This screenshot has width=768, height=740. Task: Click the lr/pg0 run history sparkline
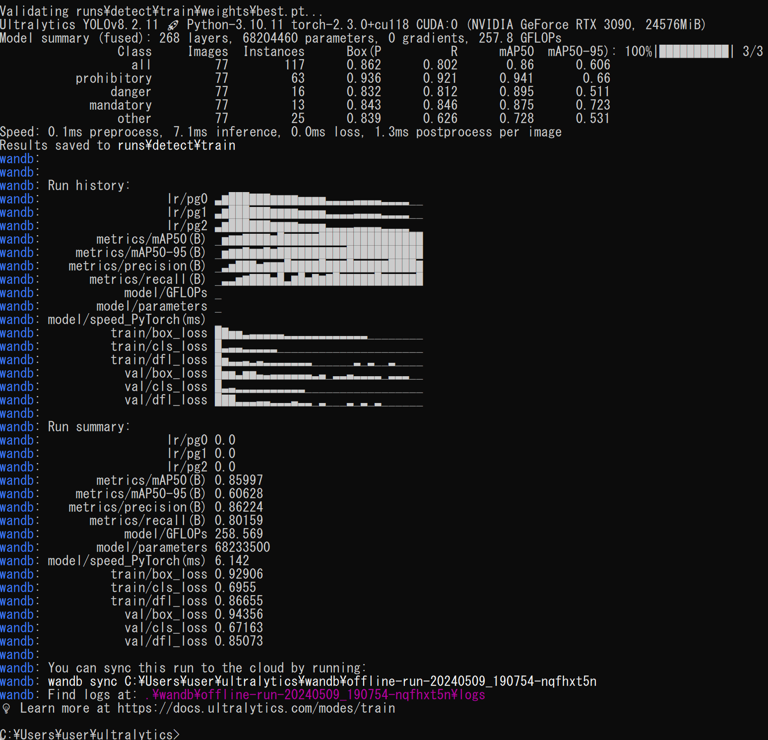click(x=319, y=199)
